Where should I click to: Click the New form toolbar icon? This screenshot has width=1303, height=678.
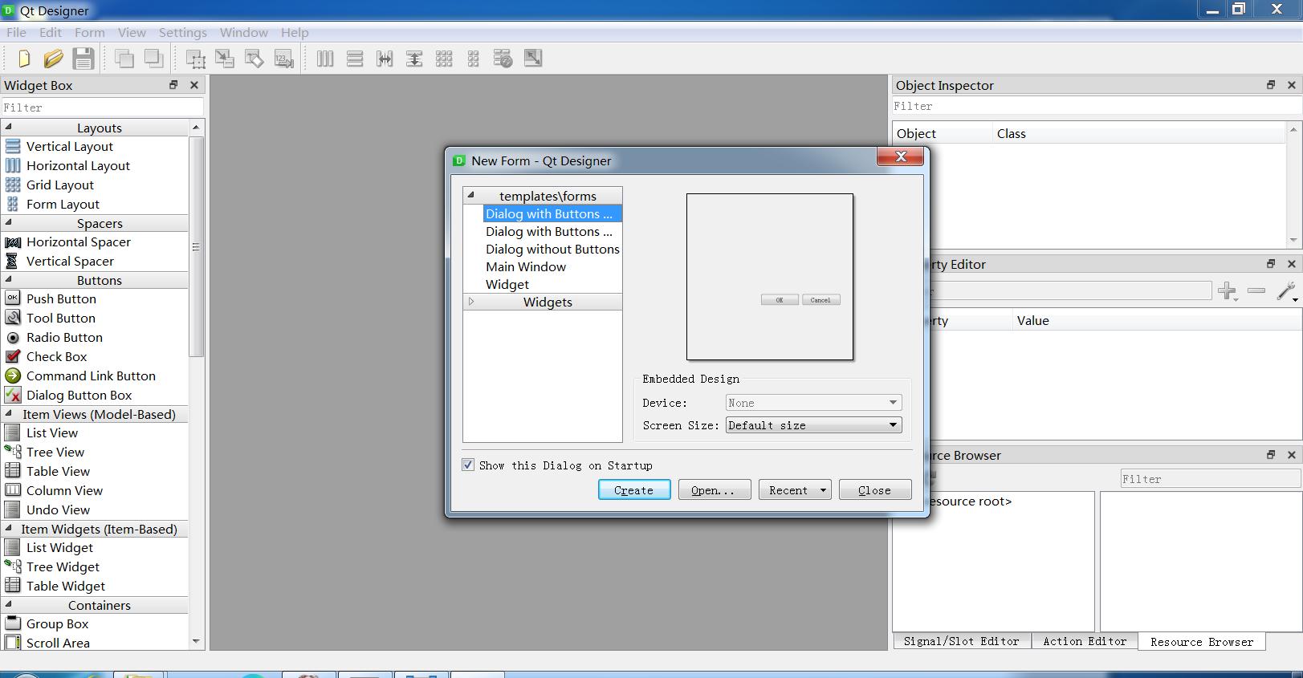[23, 59]
